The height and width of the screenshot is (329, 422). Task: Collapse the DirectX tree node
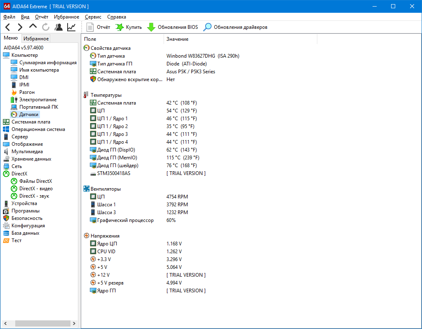coord(19,174)
